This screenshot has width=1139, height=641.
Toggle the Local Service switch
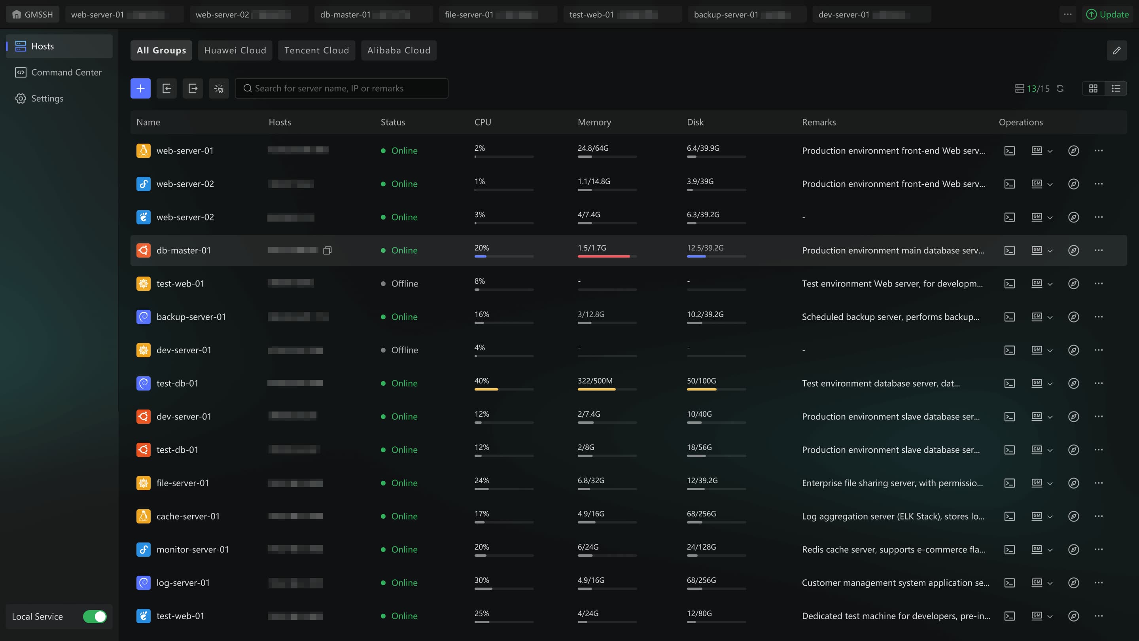(95, 616)
